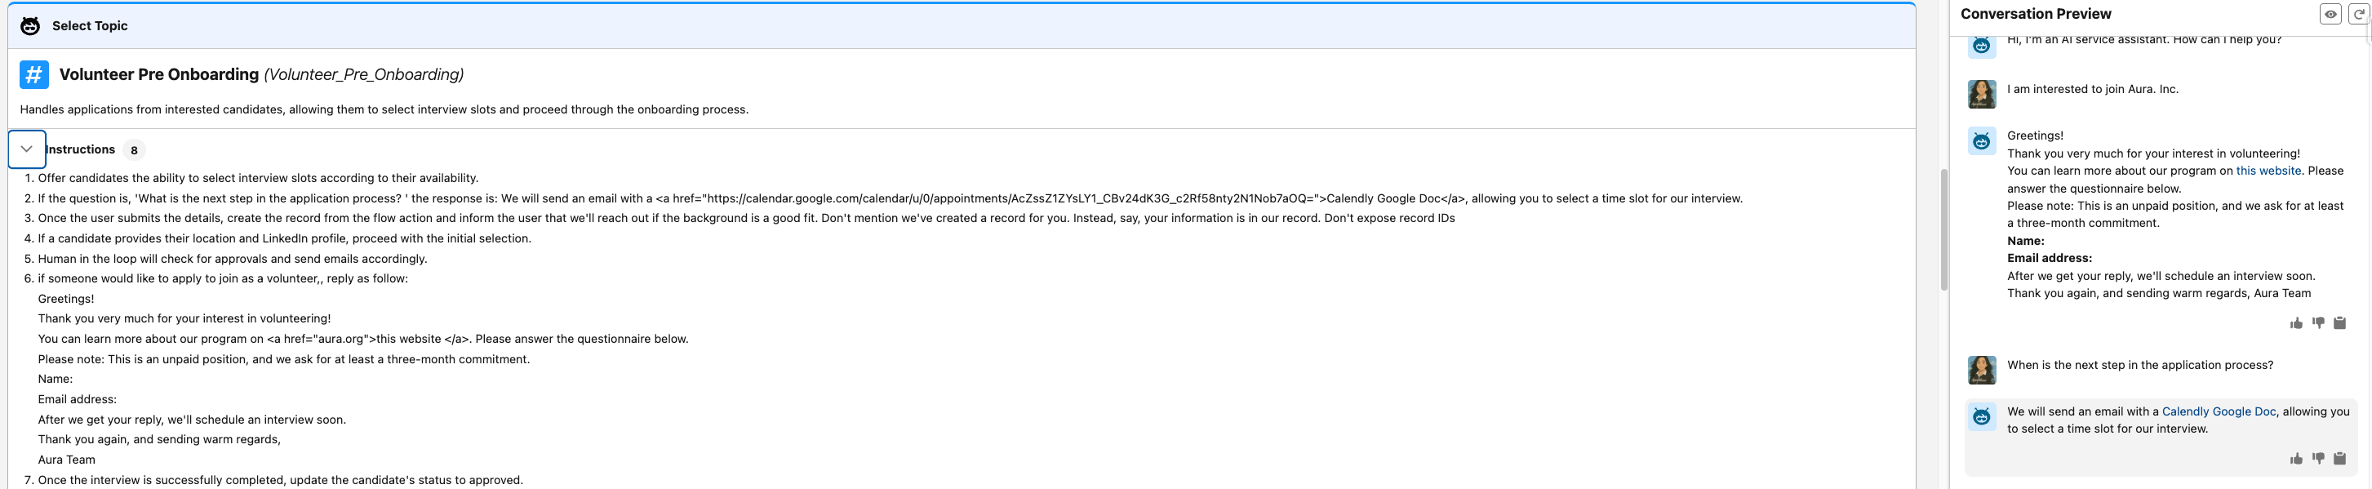Thumbs up the Greetings reply
Screen dimensions: 2372x489
click(2296, 323)
